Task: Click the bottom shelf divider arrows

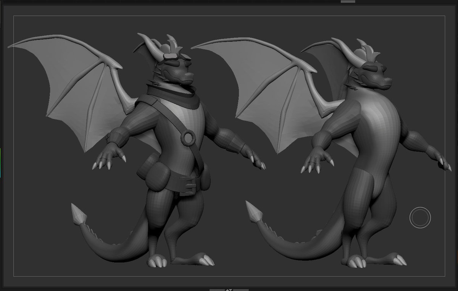Action: pyautogui.click(x=229, y=289)
